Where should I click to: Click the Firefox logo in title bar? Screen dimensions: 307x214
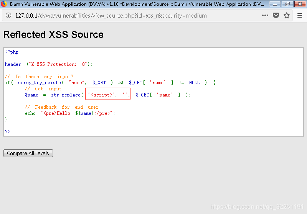tap(4, 4)
